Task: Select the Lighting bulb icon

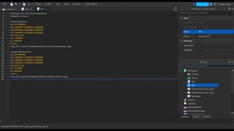Action: [x=185, y=103]
